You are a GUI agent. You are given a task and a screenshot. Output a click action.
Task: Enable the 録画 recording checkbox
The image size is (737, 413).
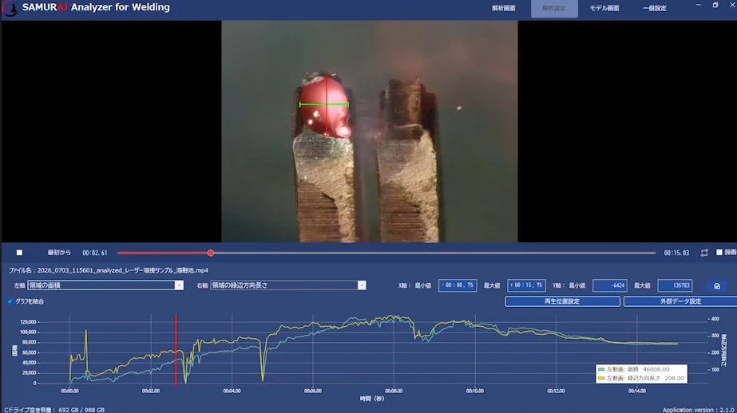click(x=719, y=252)
